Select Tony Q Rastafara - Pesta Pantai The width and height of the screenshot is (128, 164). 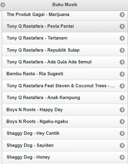coord(65,26)
